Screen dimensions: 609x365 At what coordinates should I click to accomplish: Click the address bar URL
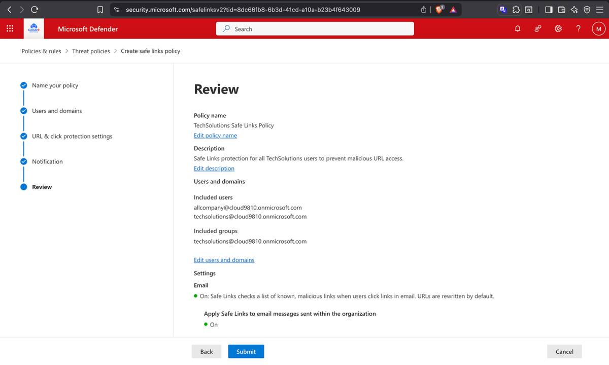pos(243,9)
